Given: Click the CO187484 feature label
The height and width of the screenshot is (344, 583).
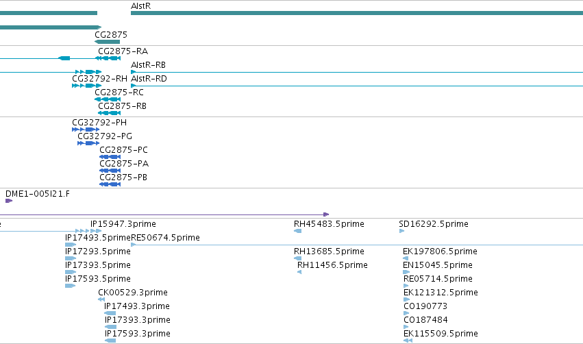Looking at the screenshot, I should point(425,320).
